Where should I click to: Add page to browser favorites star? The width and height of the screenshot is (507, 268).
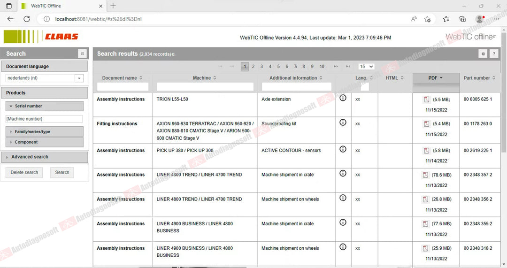click(427, 19)
